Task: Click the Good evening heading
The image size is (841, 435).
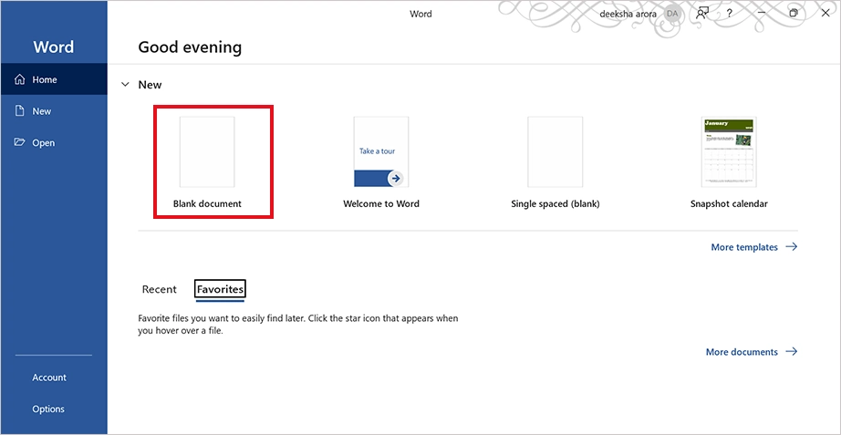Action: (x=190, y=47)
